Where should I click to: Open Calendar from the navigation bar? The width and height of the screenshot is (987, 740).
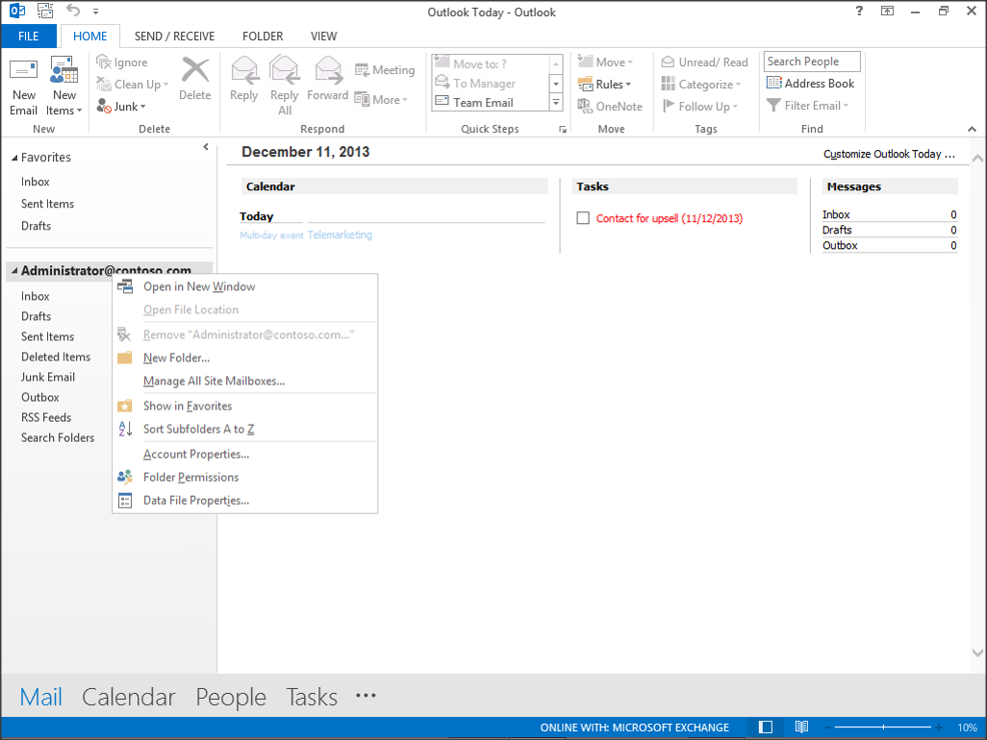(x=129, y=697)
